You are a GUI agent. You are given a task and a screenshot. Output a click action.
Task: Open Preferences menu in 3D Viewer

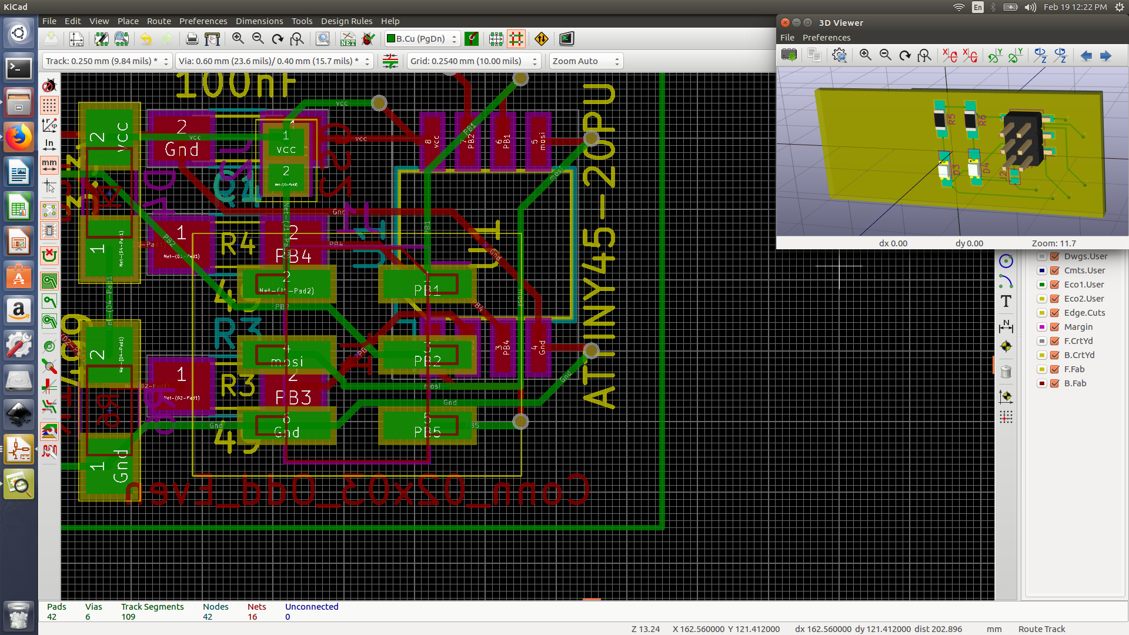coord(826,38)
